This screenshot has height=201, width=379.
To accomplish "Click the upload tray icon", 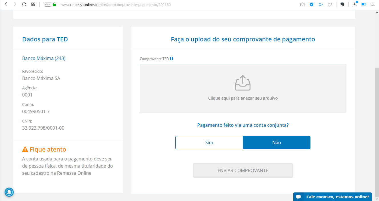I will 243,83.
